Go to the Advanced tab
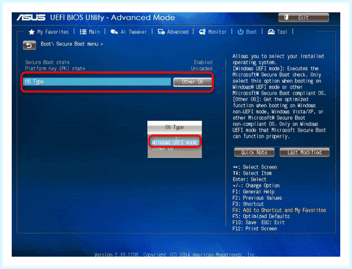The image size is (352, 269). tap(173, 32)
